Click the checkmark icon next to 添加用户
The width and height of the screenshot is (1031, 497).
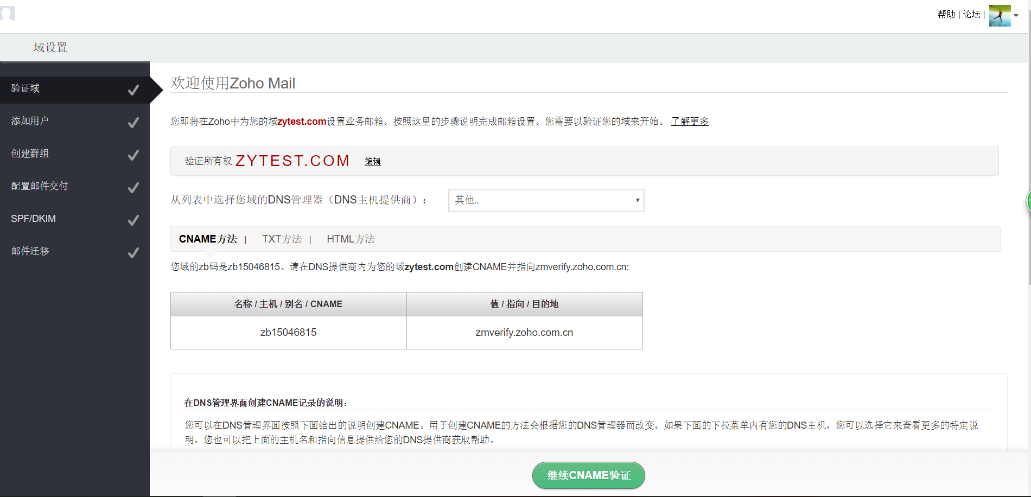coord(133,123)
